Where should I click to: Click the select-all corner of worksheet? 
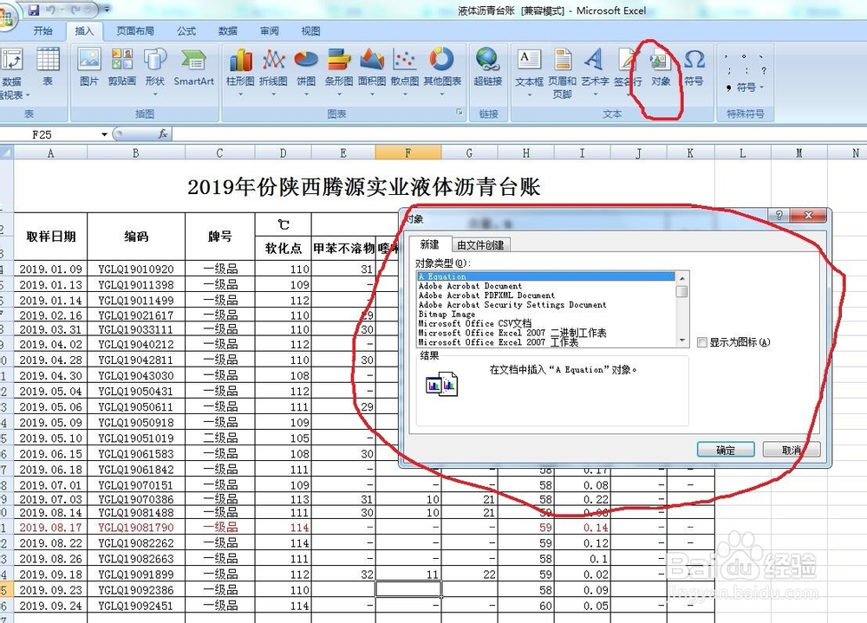tap(6, 153)
